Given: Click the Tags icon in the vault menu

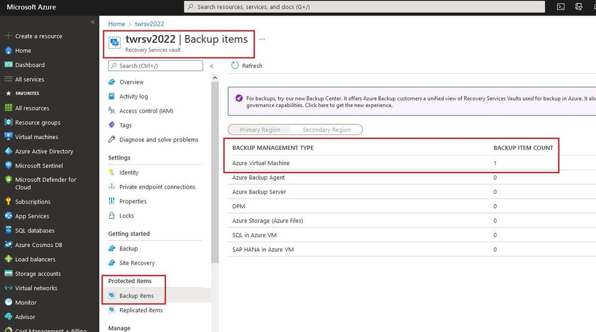Looking at the screenshot, I should (112, 125).
